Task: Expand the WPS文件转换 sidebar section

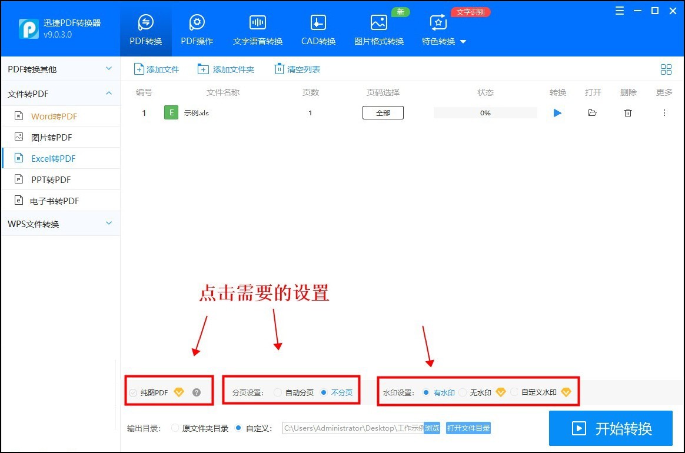Action: click(108, 224)
